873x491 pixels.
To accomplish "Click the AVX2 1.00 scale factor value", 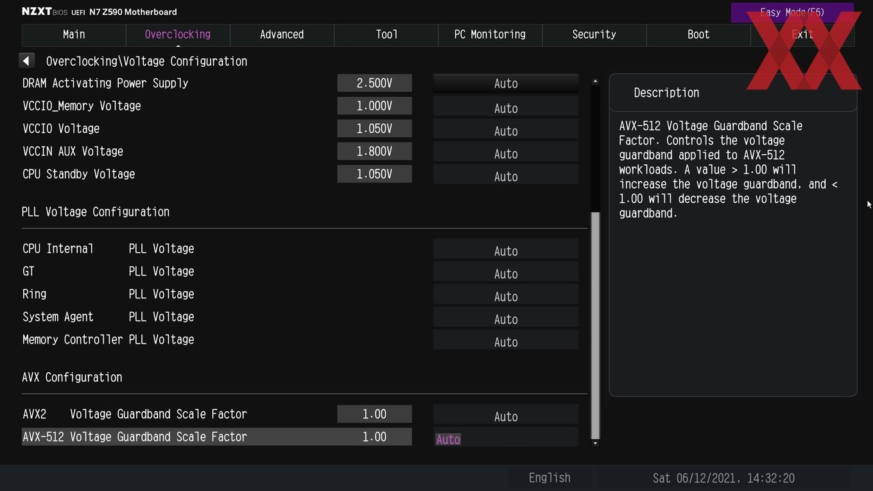I will click(374, 415).
